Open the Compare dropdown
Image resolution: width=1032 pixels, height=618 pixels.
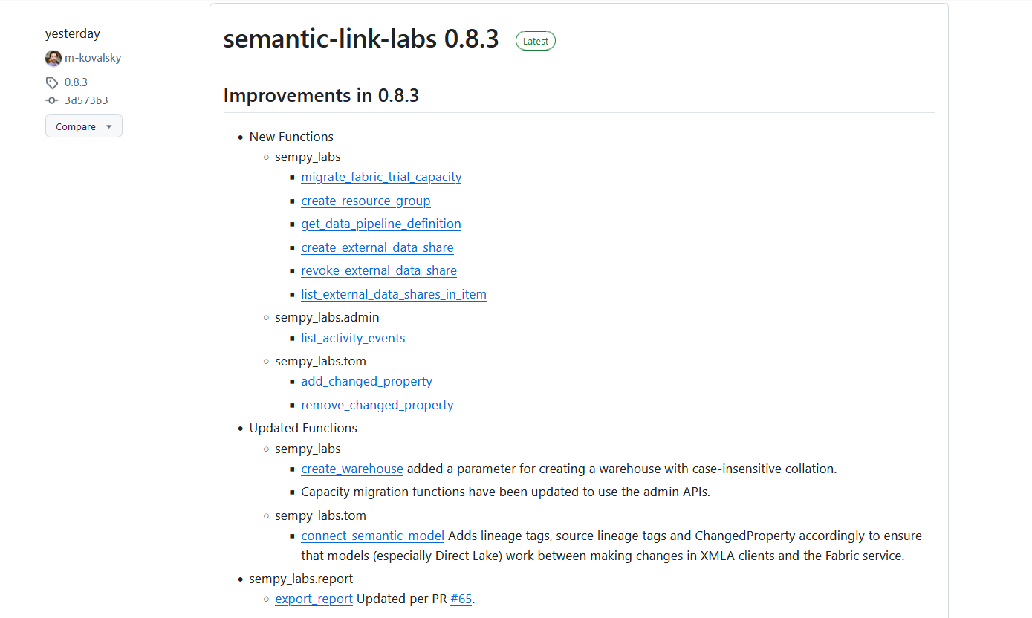[75, 126]
